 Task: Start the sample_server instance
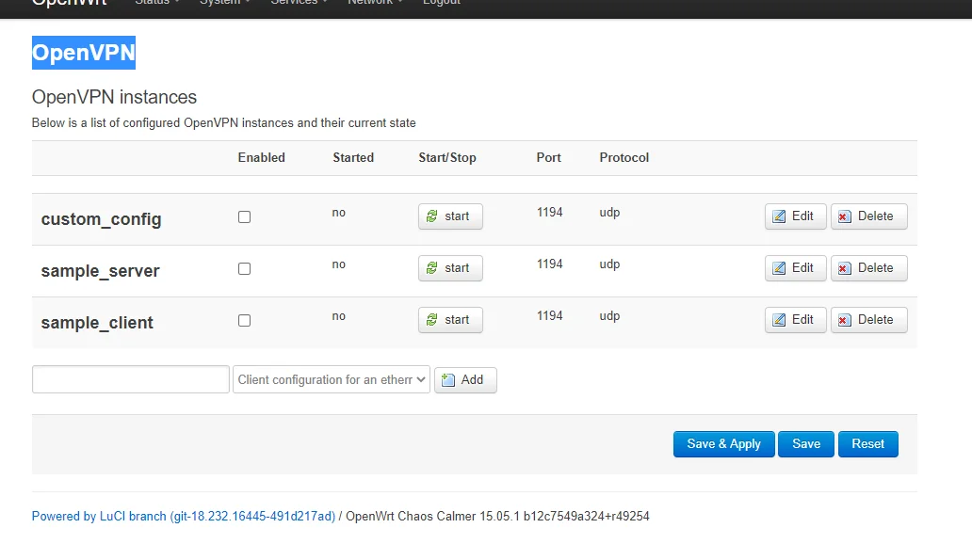click(450, 268)
